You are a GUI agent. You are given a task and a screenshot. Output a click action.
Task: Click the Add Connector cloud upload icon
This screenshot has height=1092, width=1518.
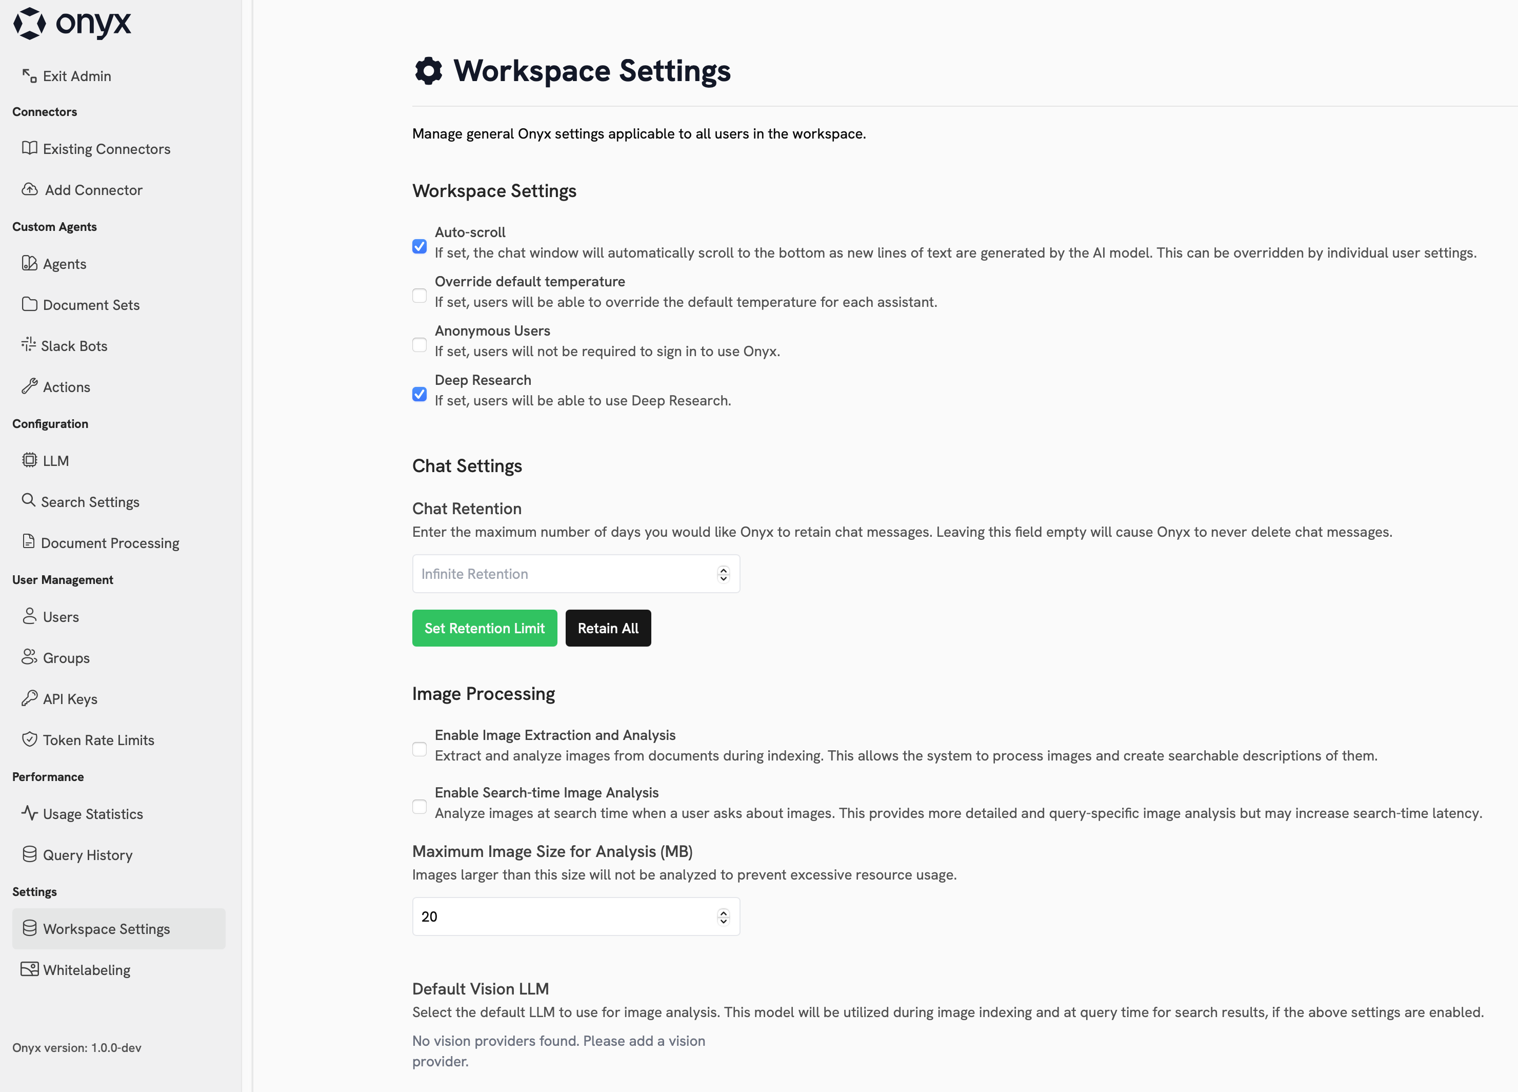point(29,189)
